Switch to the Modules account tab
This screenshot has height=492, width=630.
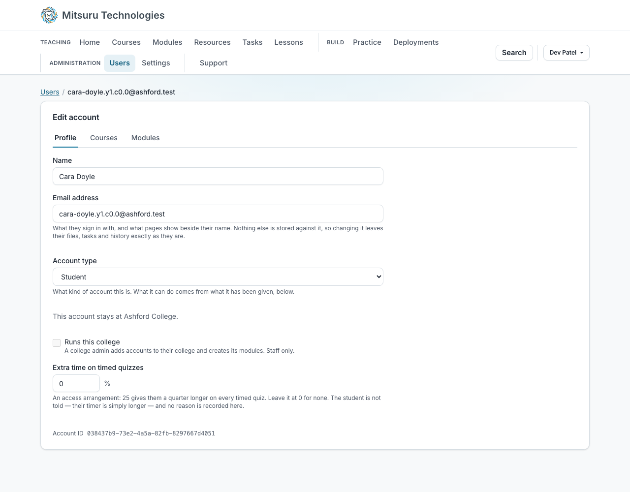tap(146, 138)
